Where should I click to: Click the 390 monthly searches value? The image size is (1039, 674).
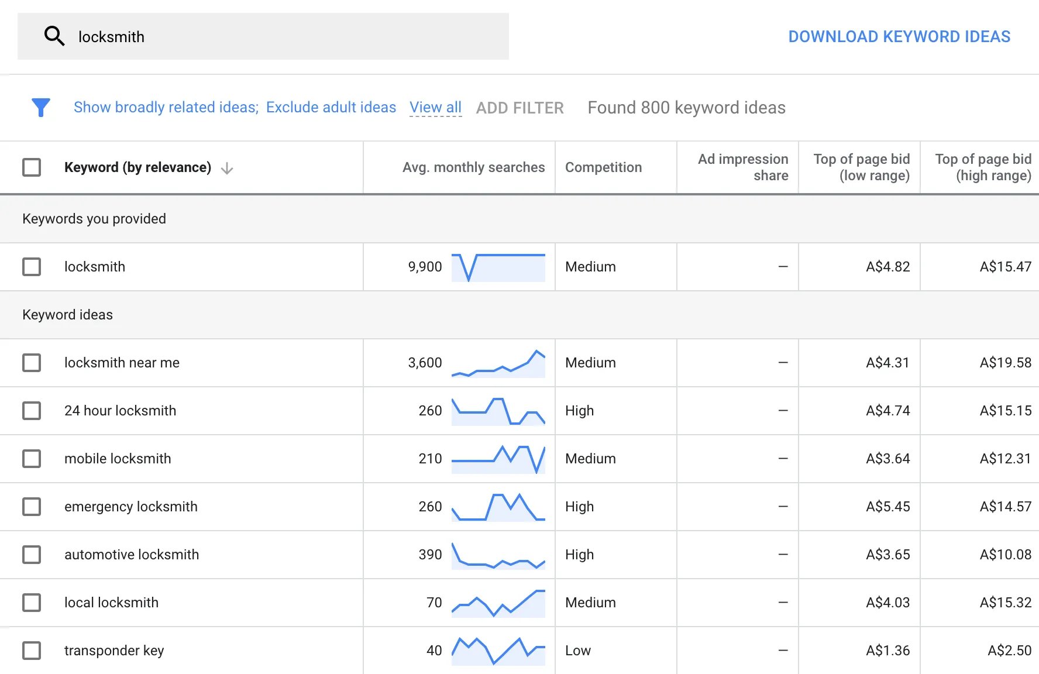click(x=430, y=555)
